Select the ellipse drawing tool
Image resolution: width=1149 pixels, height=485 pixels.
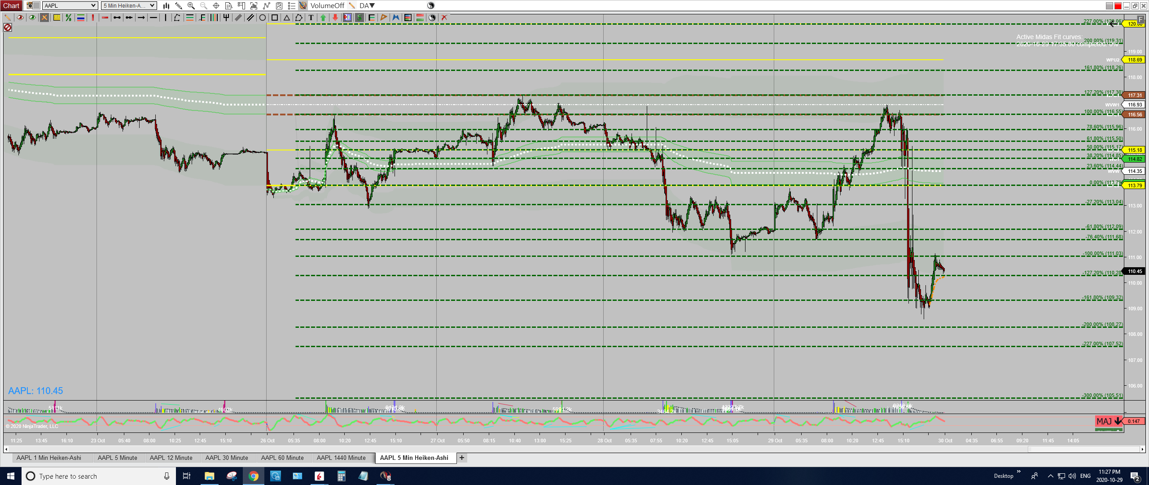tap(263, 18)
